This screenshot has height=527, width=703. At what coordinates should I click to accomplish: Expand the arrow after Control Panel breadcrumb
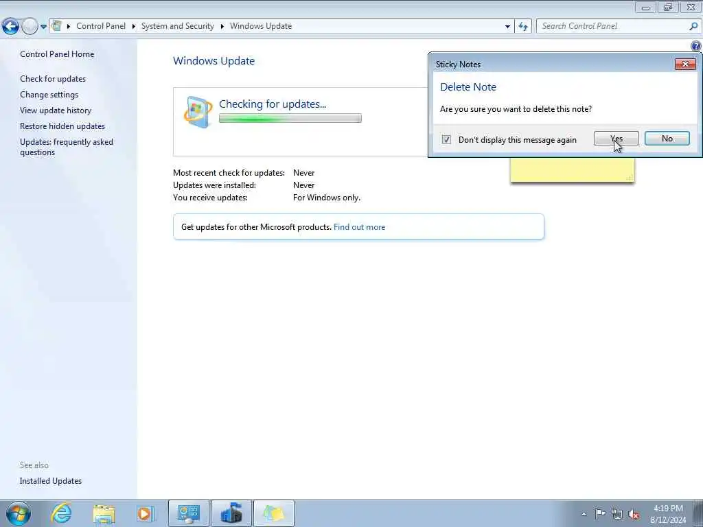[134, 27]
